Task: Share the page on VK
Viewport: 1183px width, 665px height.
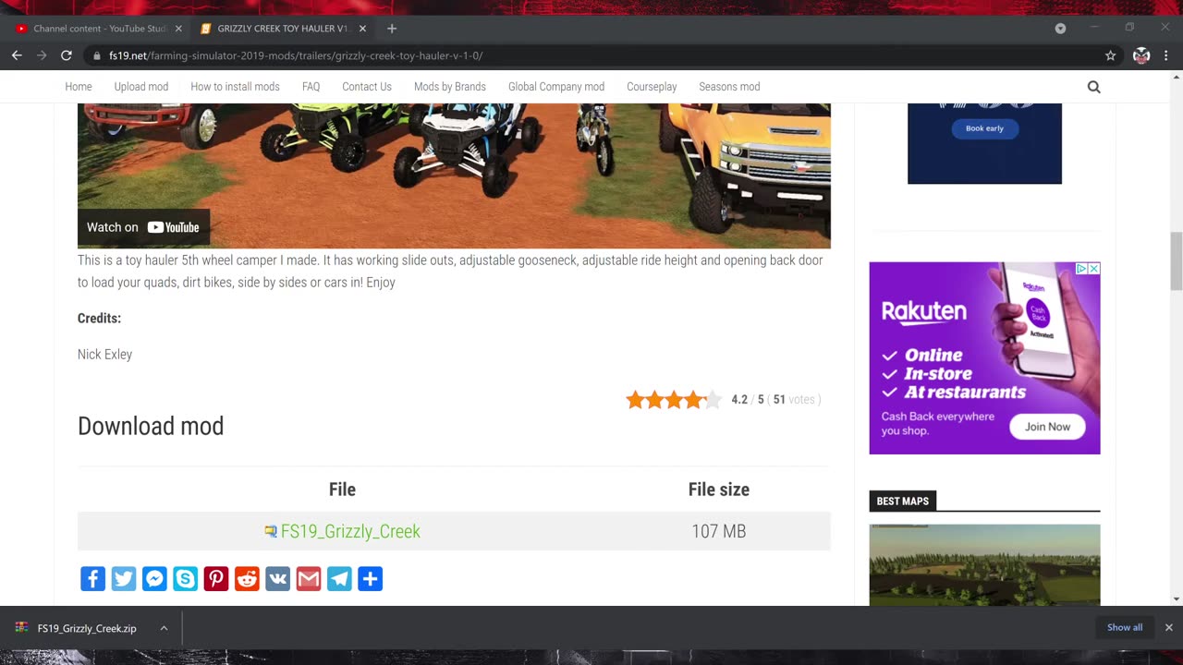Action: click(x=278, y=579)
